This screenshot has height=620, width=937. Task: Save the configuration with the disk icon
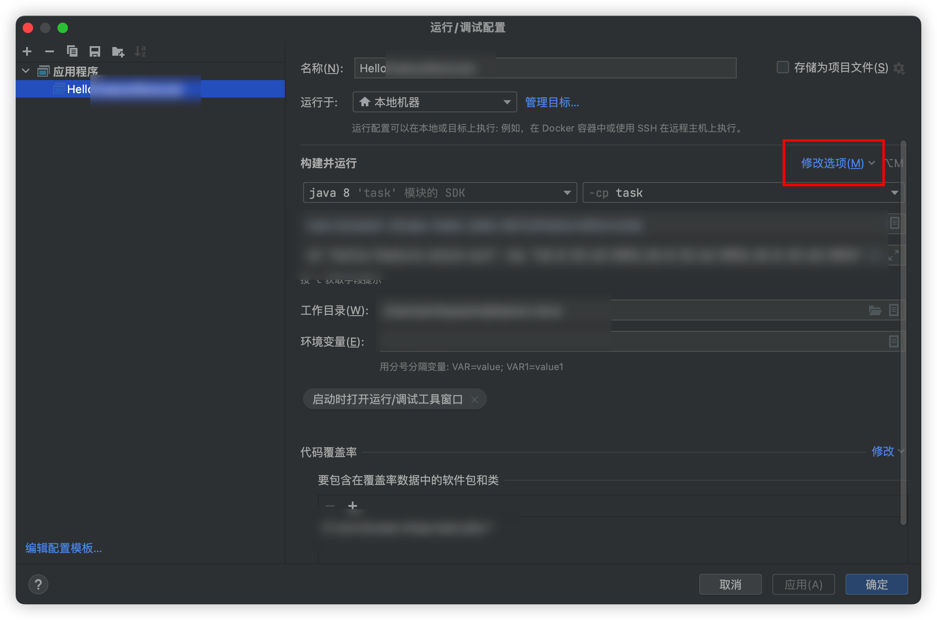pos(95,51)
